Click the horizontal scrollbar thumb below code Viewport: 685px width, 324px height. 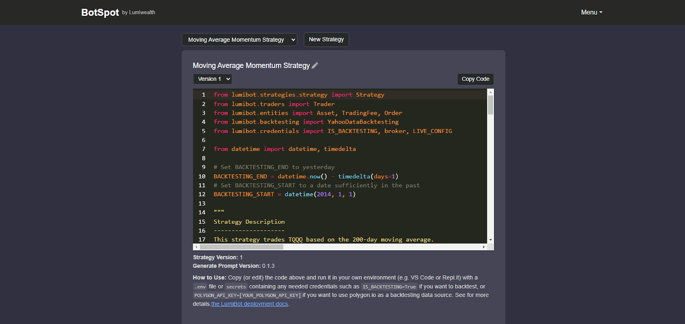point(241,247)
